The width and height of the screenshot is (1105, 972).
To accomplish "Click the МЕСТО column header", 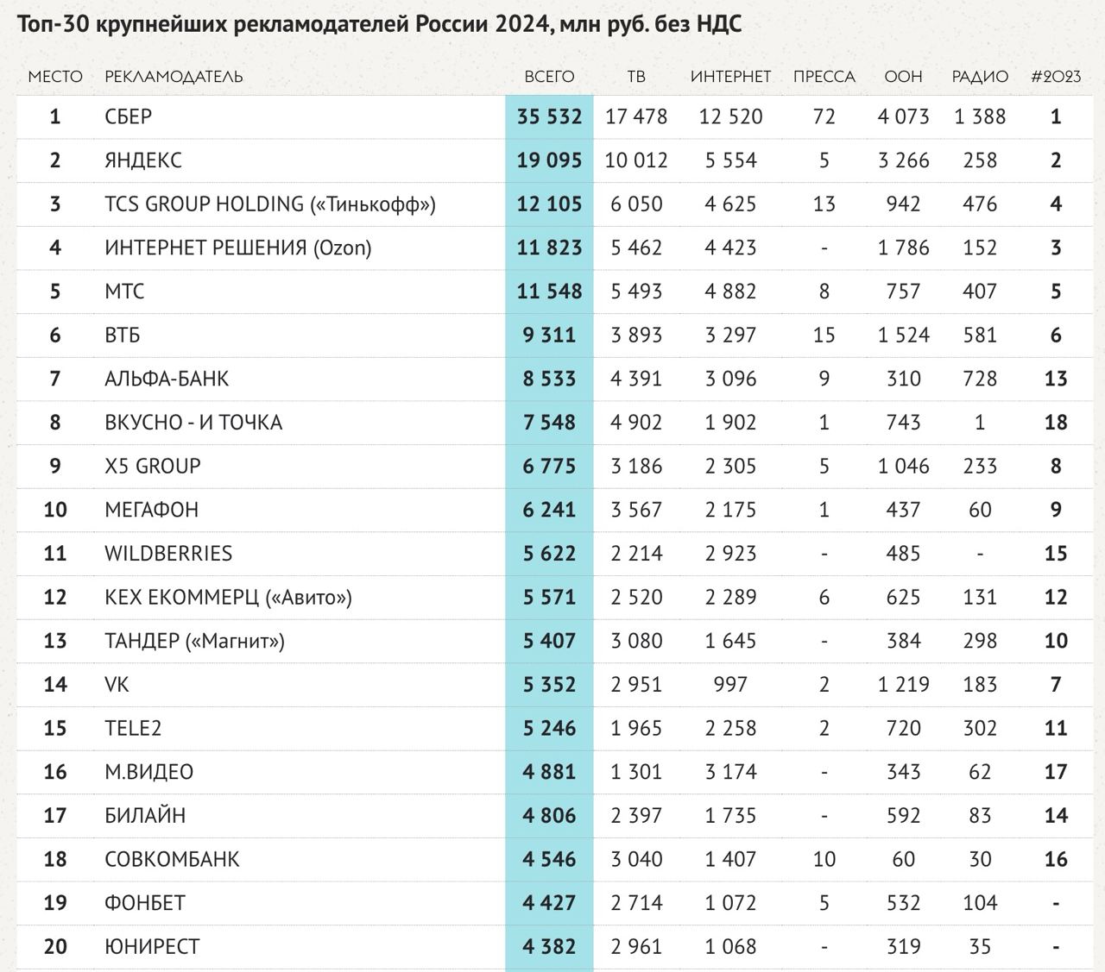I will [55, 77].
